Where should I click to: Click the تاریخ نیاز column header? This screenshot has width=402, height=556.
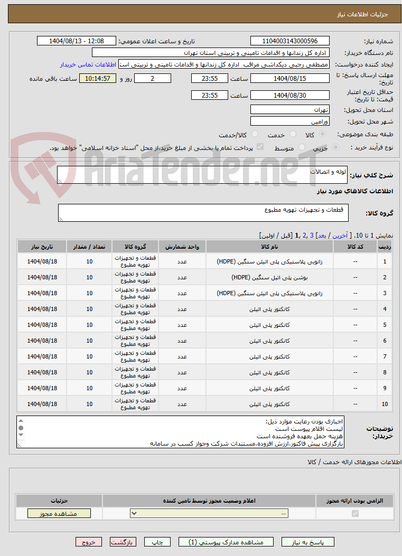[42, 247]
